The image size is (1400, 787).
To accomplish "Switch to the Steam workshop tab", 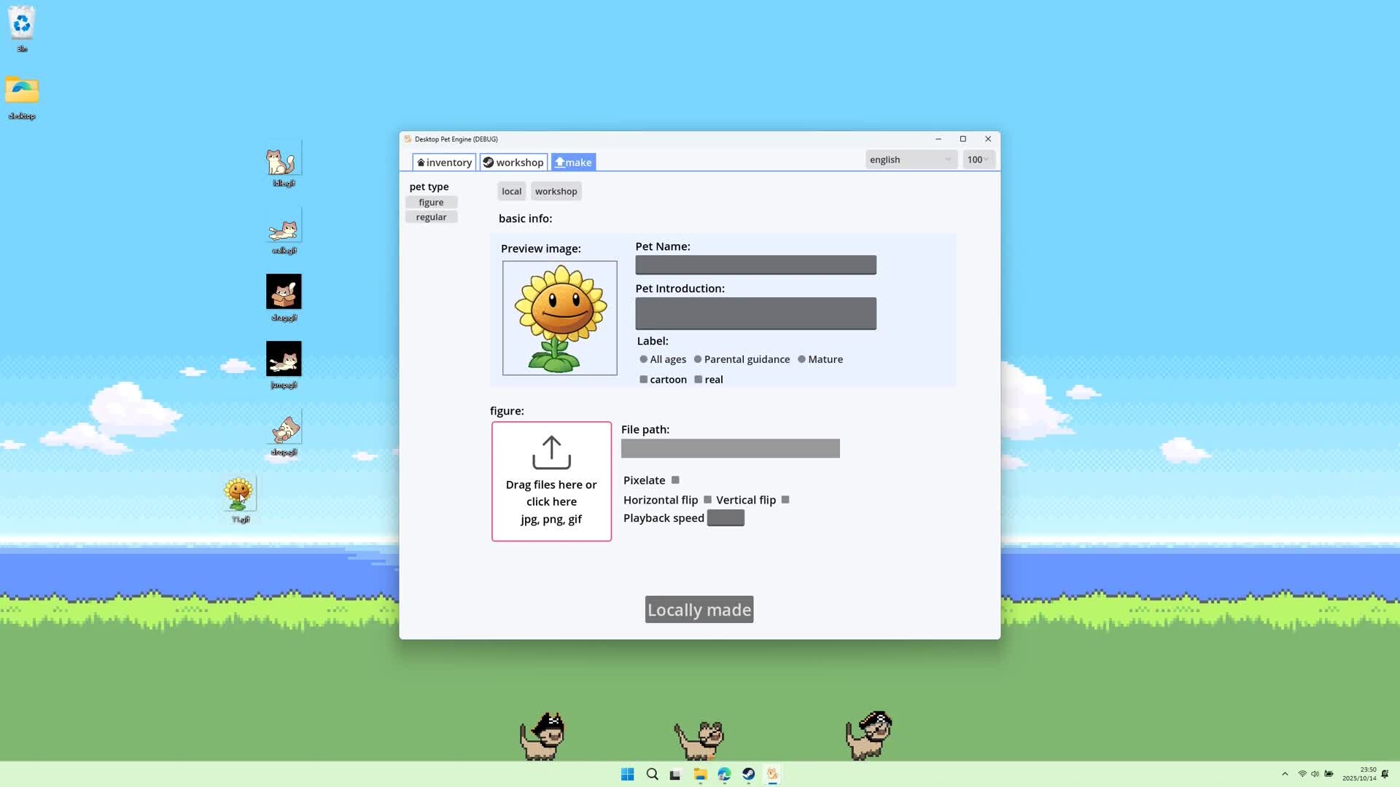I will [x=513, y=163].
